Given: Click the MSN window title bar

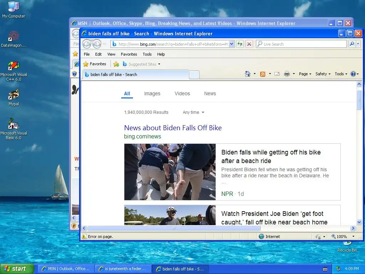Looking at the screenshot, I should [199, 23].
